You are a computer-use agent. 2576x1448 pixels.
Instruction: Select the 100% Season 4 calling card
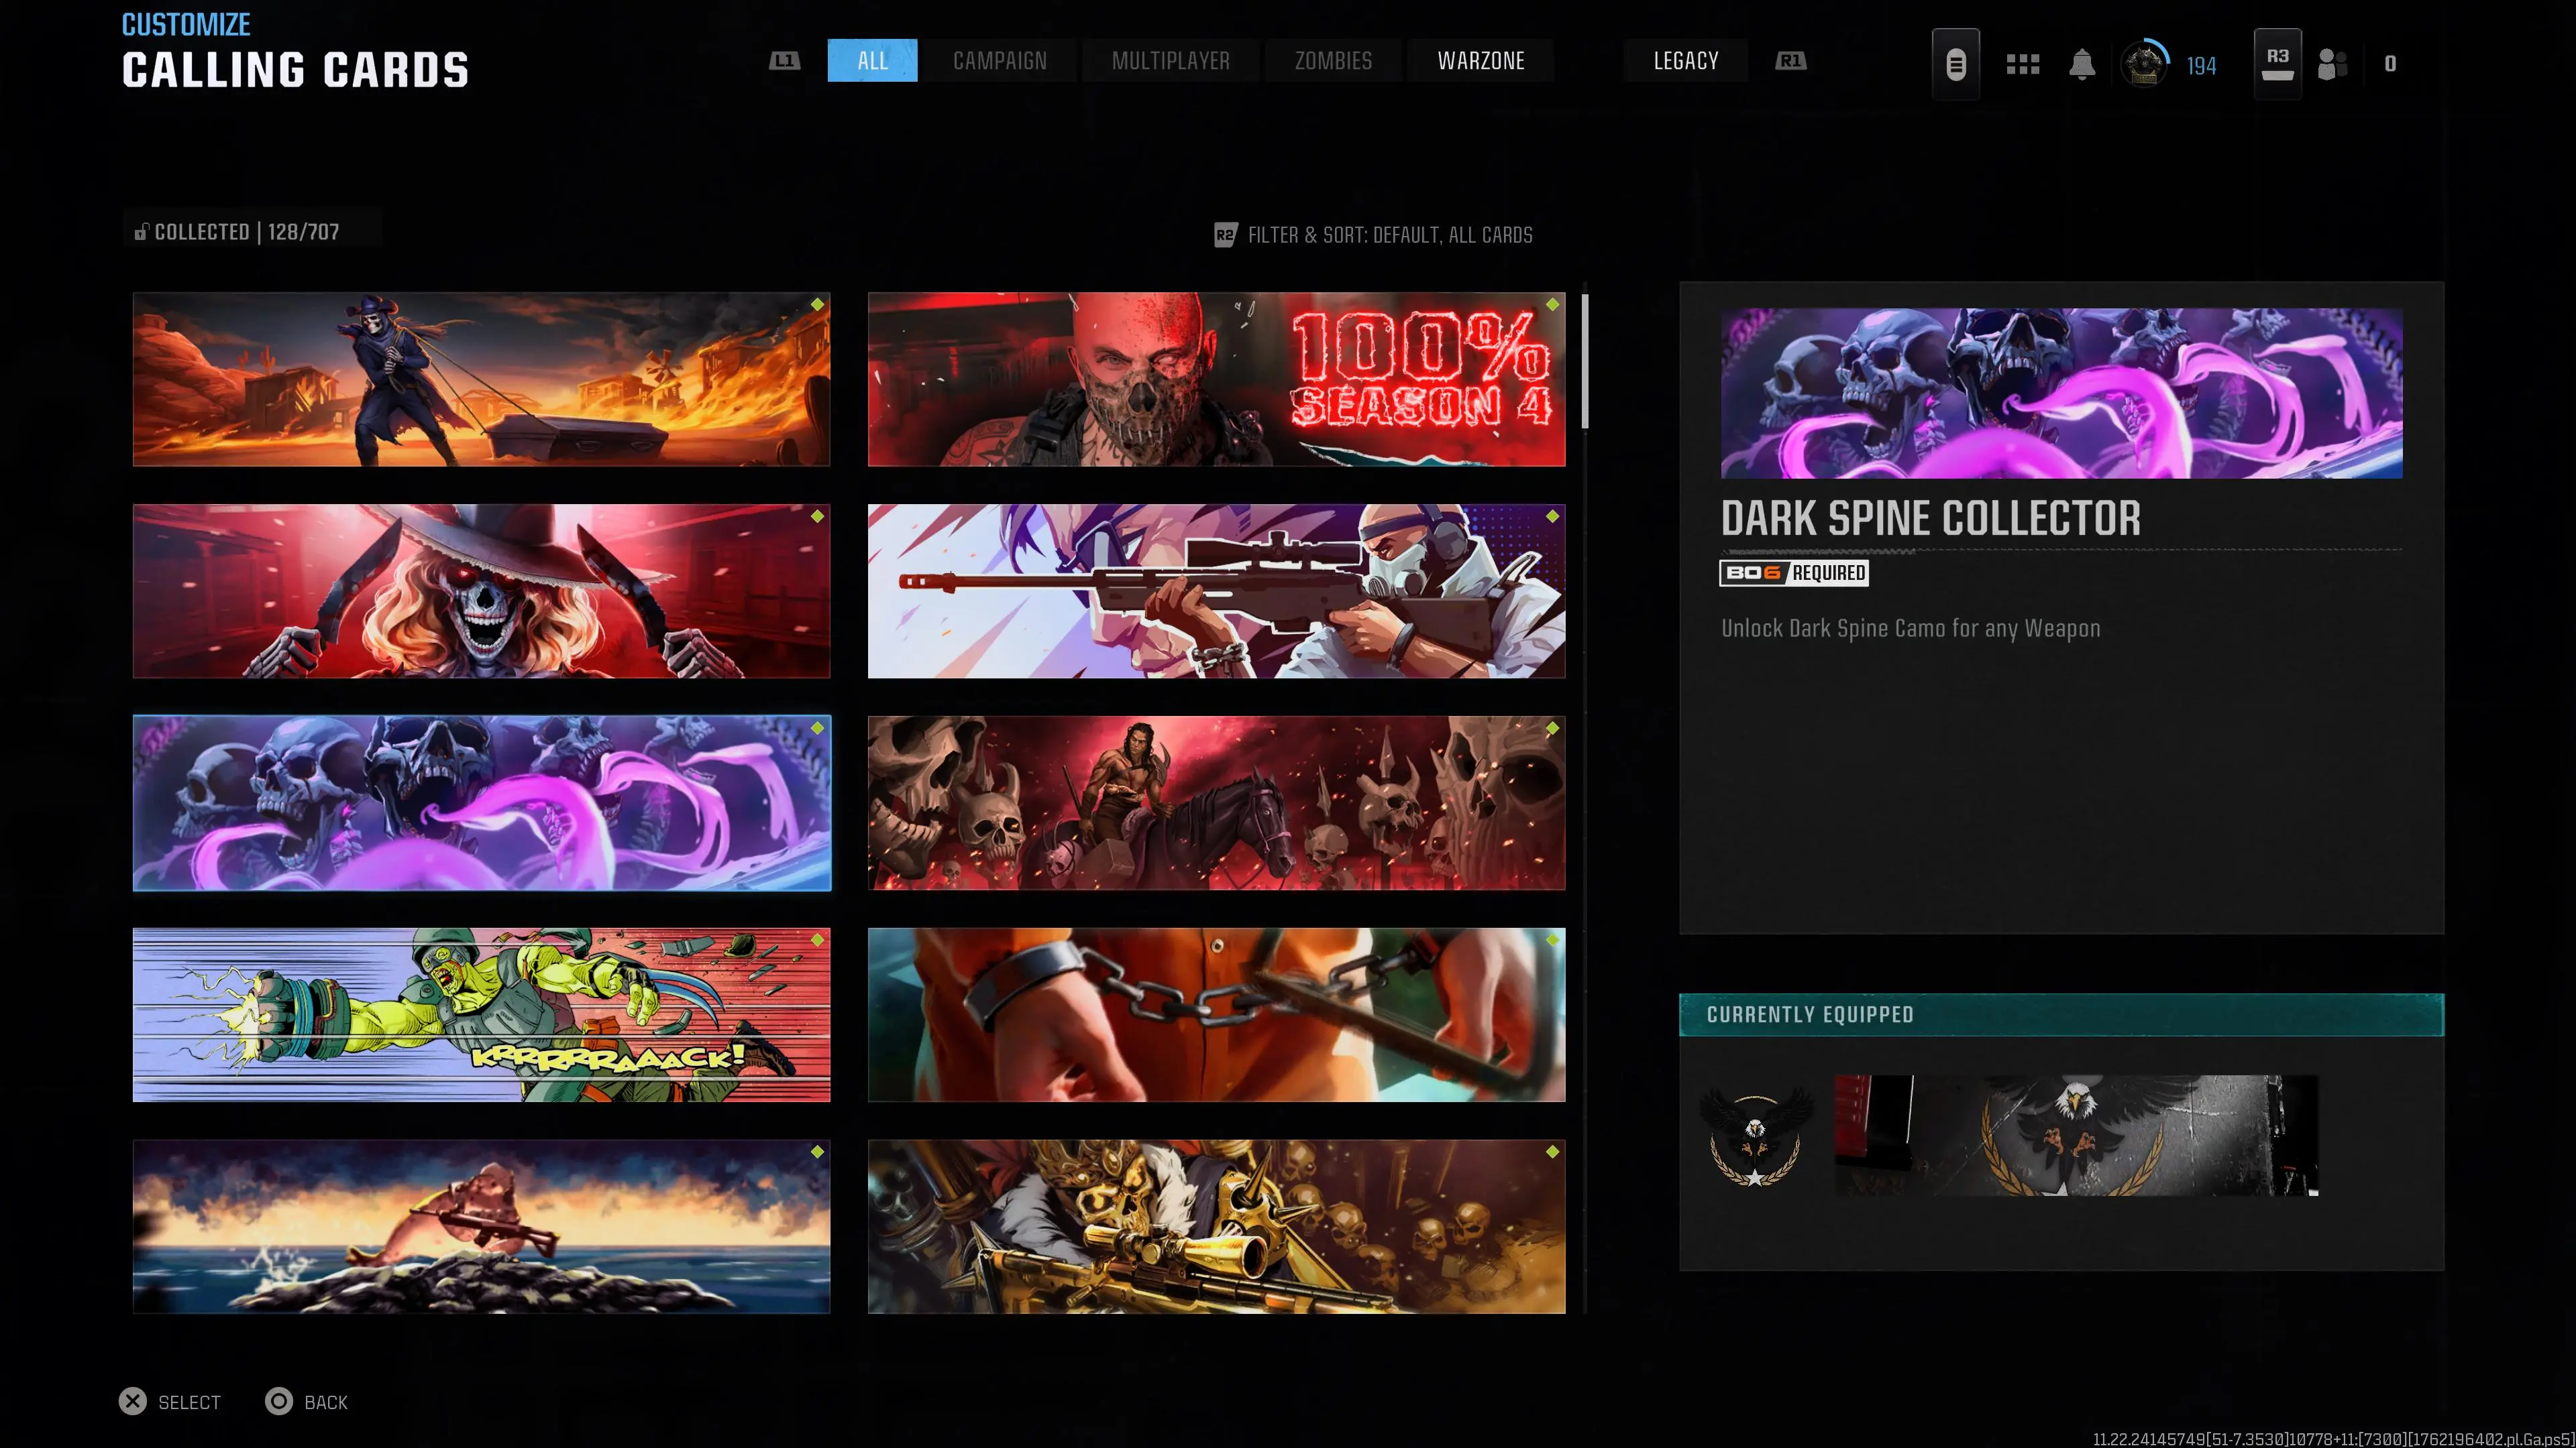(1216, 379)
